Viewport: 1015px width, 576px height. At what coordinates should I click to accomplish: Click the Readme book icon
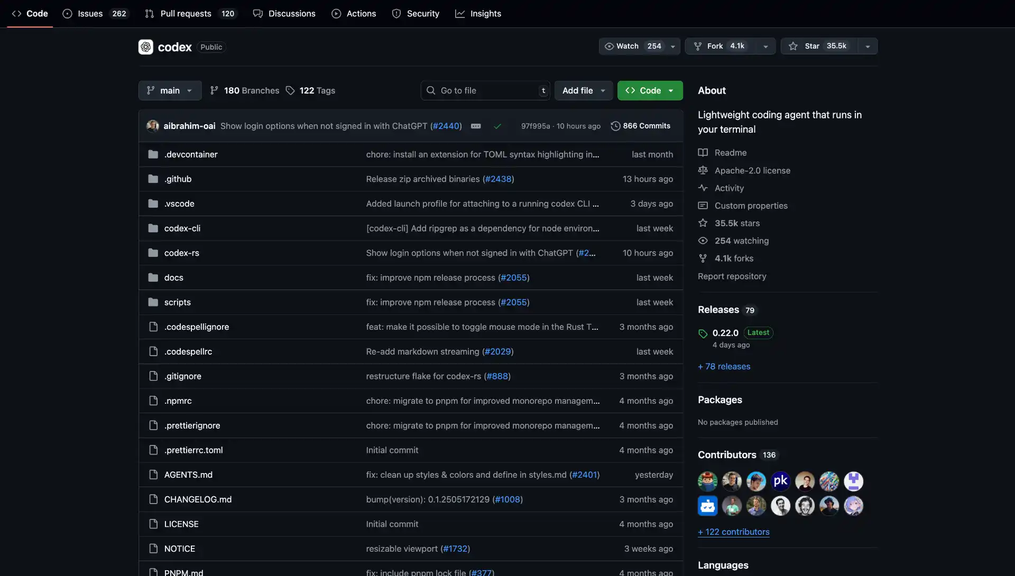coord(703,153)
